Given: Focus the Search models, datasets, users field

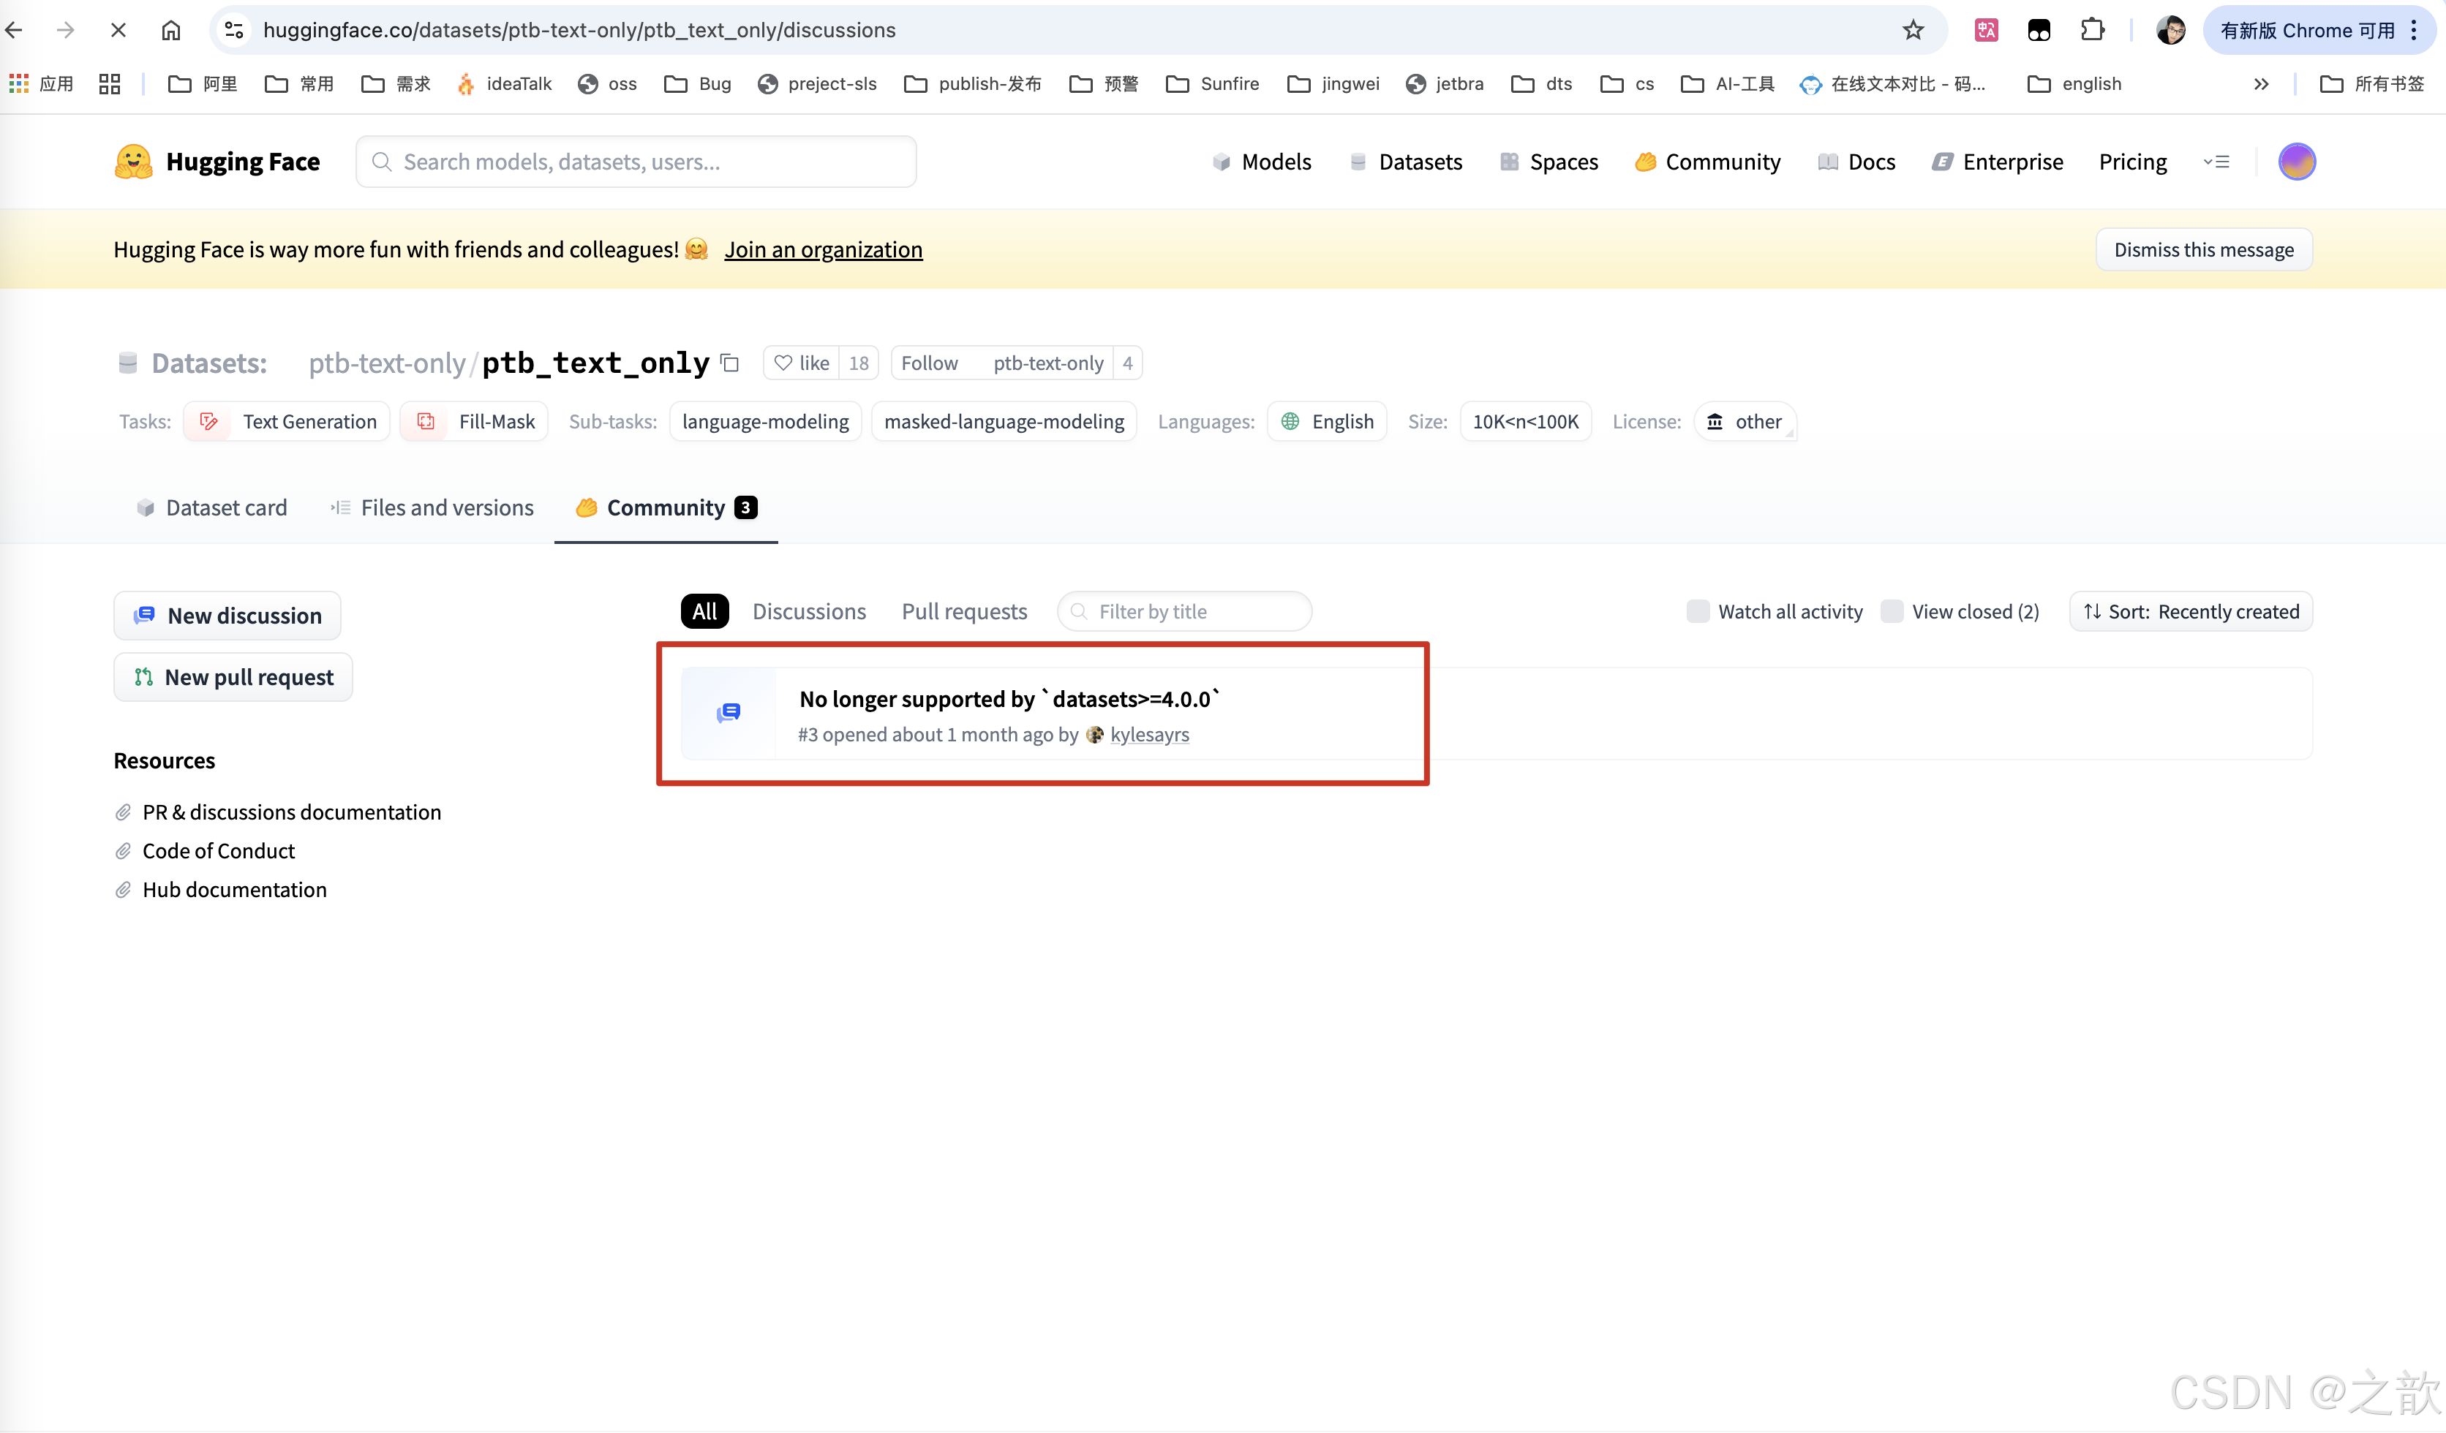Looking at the screenshot, I should (x=636, y=161).
